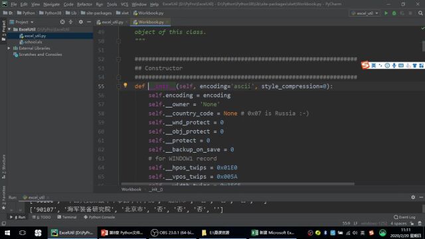Click the yellow intention lightbulb on line 55
The image size is (425, 239).
tap(126, 85)
